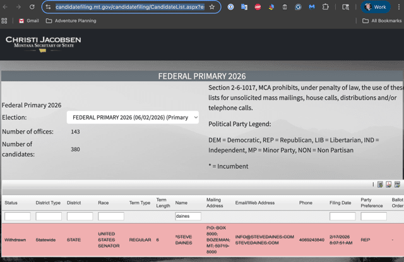404x262 pixels.
Task: Click the Christi Jacobsen Secretary of State logo
Action: [x=43, y=43]
